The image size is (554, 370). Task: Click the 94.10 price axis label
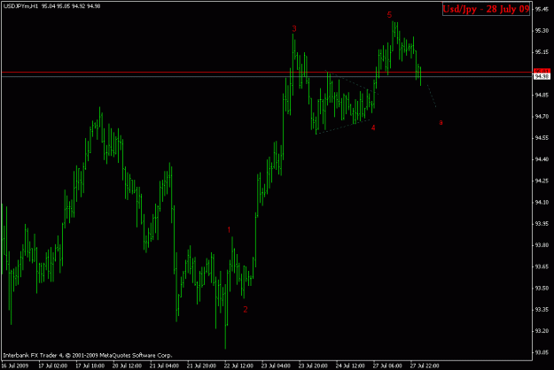coord(542,203)
